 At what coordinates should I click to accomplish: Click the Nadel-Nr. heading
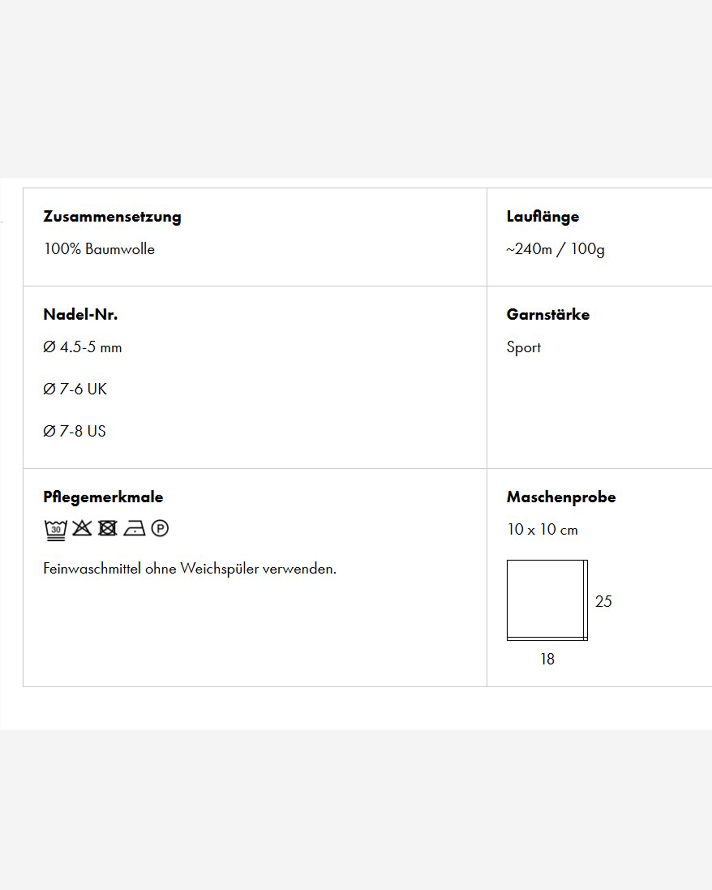click(x=80, y=314)
